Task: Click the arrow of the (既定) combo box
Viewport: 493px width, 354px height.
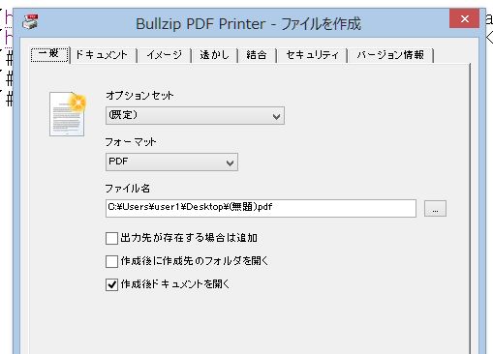Action: pyautogui.click(x=276, y=116)
